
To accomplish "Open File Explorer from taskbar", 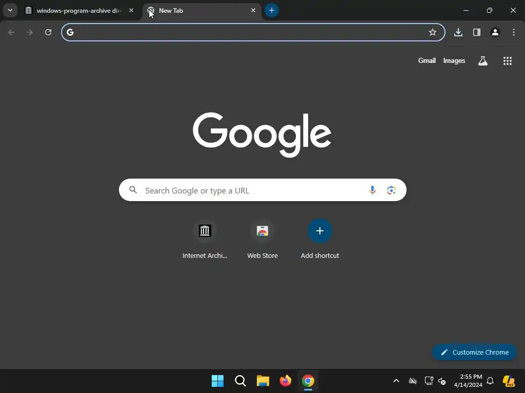I will (x=263, y=381).
